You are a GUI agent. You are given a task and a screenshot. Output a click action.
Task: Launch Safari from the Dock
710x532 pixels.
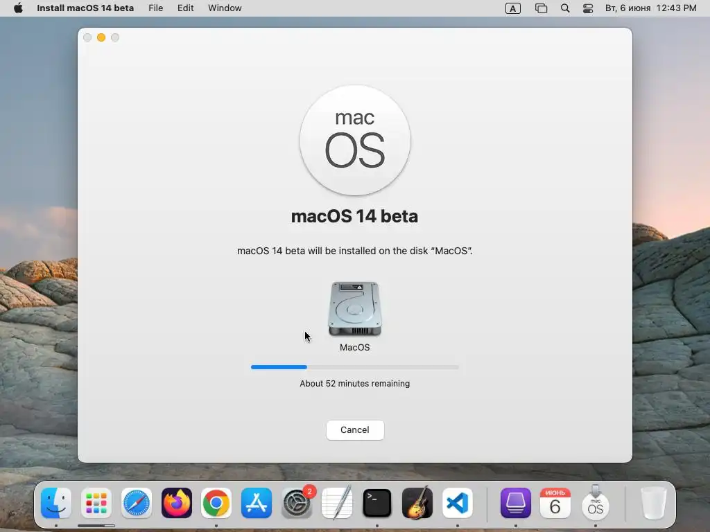pos(137,503)
